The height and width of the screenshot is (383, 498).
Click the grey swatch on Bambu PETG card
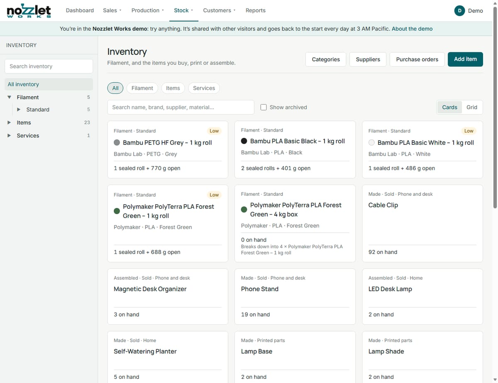(117, 143)
